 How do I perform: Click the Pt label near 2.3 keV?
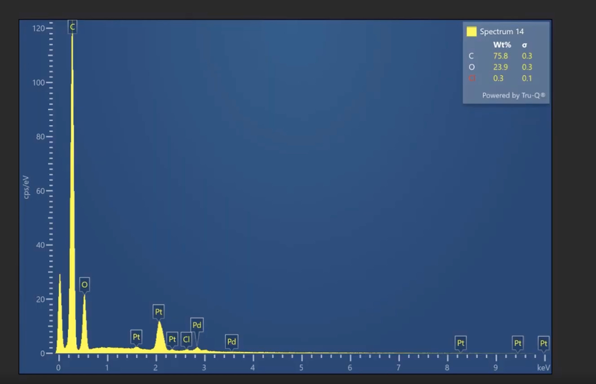(x=172, y=339)
